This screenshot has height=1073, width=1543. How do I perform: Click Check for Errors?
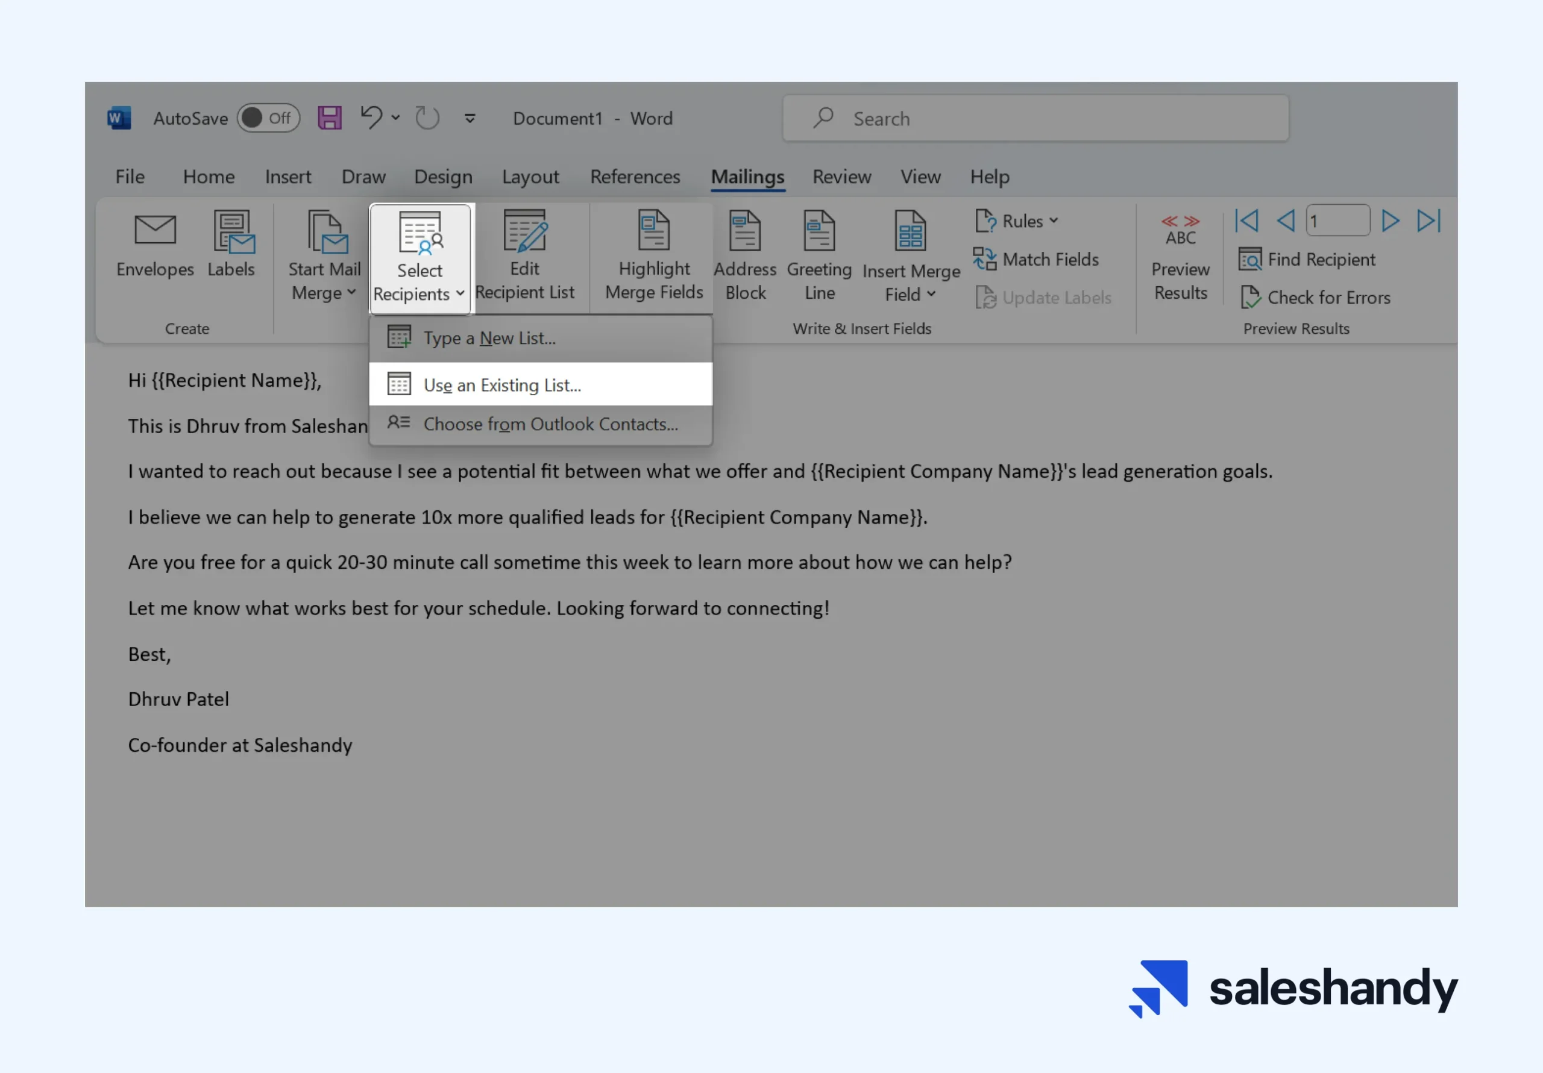point(1315,298)
